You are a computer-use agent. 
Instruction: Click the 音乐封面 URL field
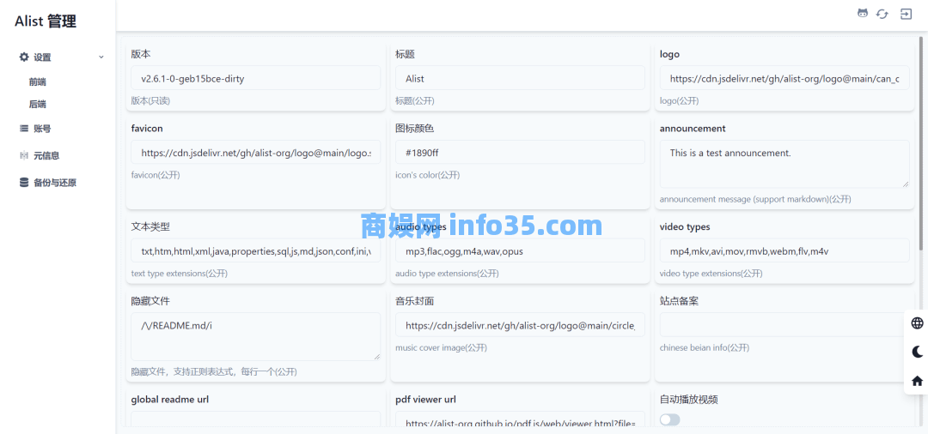520,325
